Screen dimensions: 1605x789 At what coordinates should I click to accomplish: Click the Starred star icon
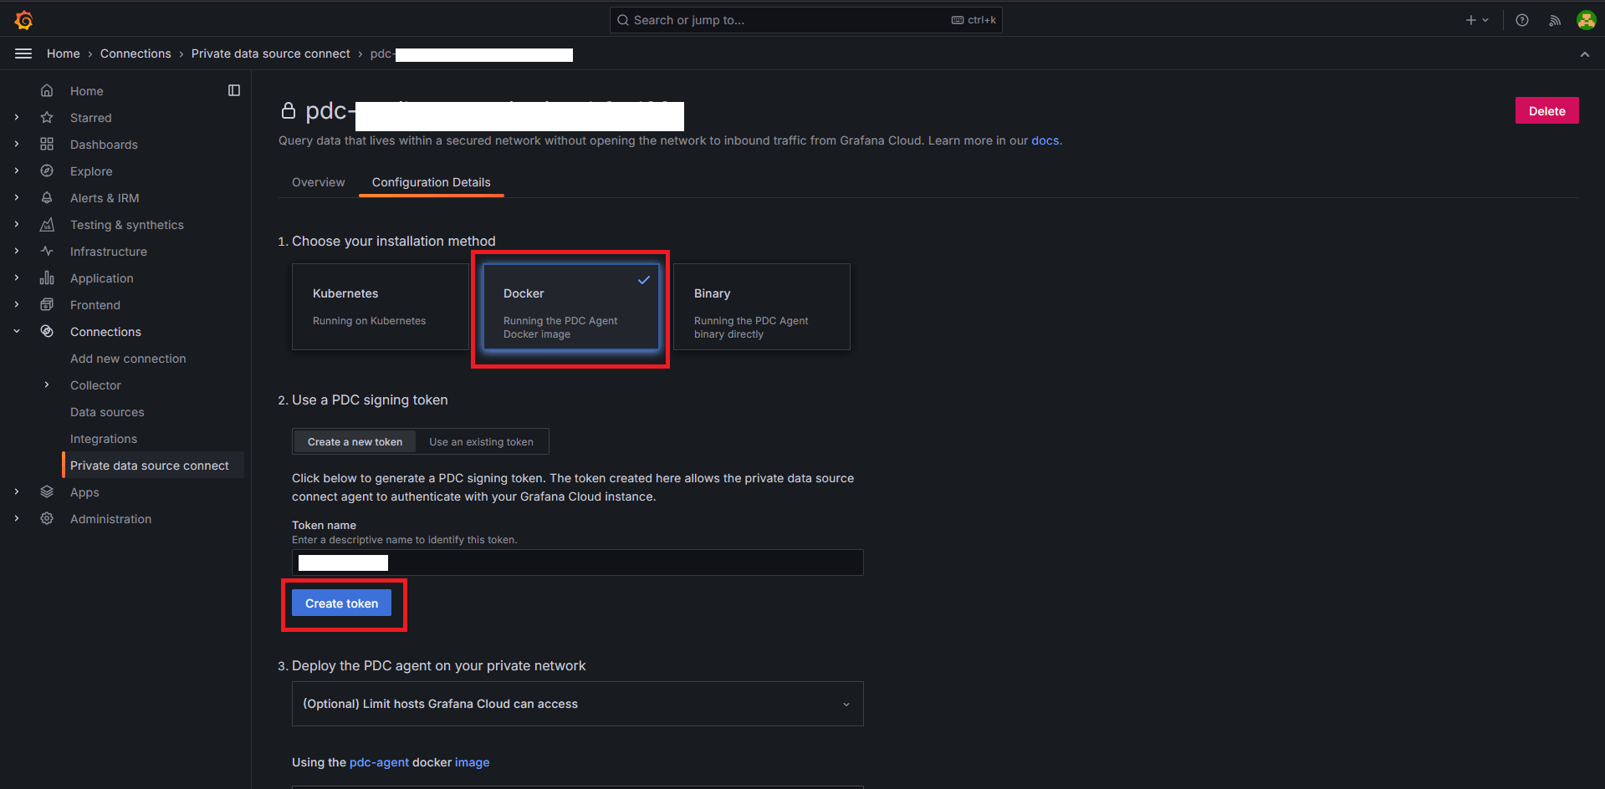(x=47, y=117)
